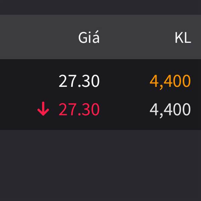Click the gray header bar left of Giá
Viewport: 201px width, 201px height.
pos(39,37)
